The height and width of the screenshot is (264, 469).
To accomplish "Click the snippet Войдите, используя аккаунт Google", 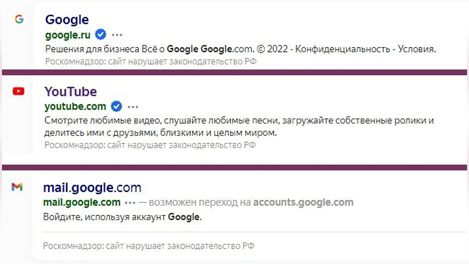I will (122, 217).
